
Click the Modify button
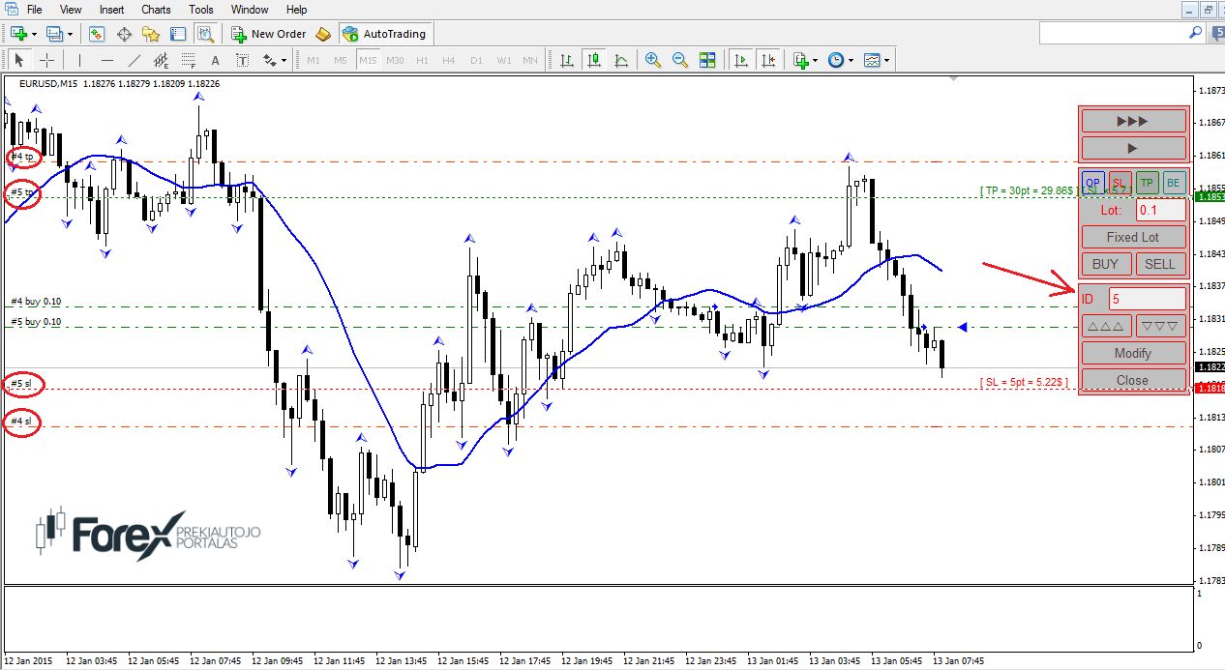point(1133,353)
